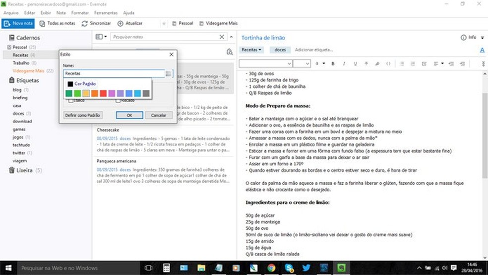488x275 pixels.
Task: Open File Explorer from taskbar
Action: (x=201, y=268)
